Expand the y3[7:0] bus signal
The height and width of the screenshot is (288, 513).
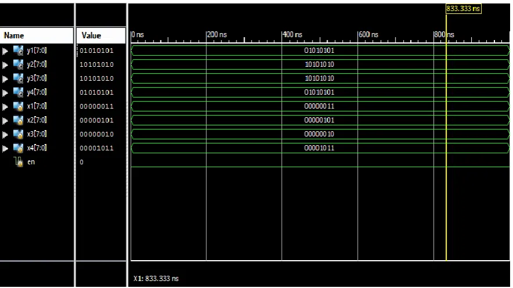[5, 79]
